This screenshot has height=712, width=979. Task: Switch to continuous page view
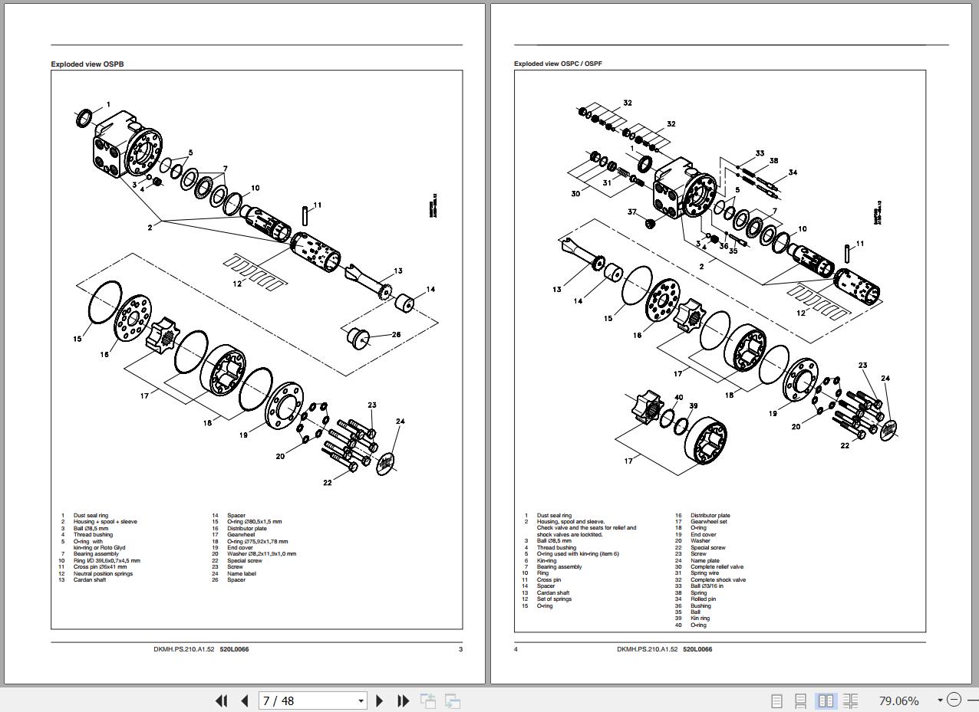(x=800, y=701)
